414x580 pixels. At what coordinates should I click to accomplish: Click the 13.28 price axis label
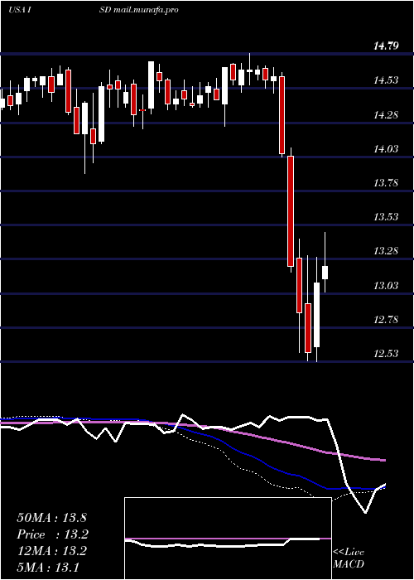pyautogui.click(x=387, y=251)
